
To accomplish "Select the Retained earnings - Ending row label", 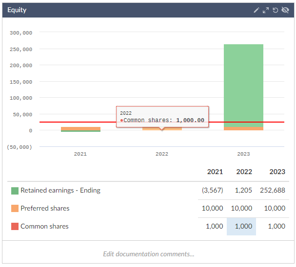I will [x=60, y=191].
